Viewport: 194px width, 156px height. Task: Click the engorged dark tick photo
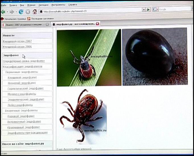click(x=155, y=57)
